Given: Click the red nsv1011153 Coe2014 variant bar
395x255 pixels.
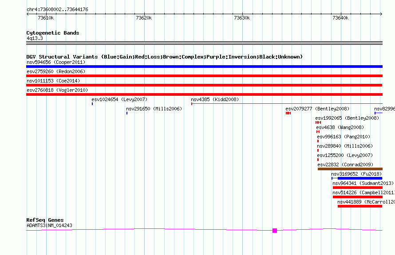Looking at the screenshot, I should pos(204,85).
